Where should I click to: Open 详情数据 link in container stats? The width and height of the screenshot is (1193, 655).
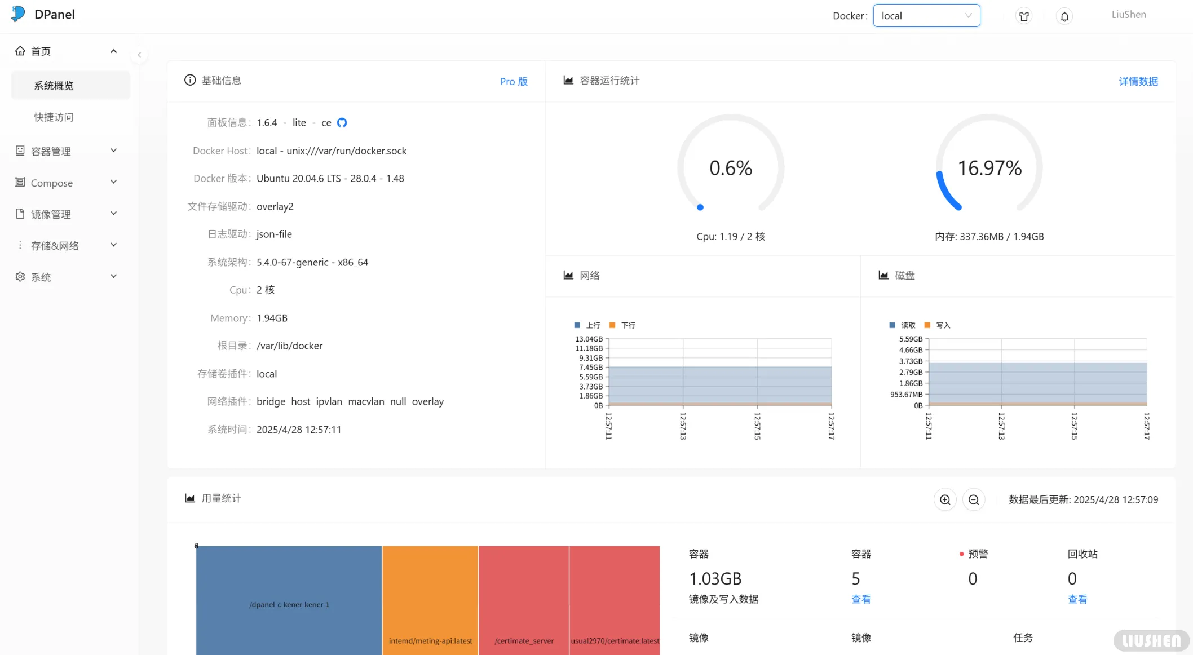(1138, 82)
